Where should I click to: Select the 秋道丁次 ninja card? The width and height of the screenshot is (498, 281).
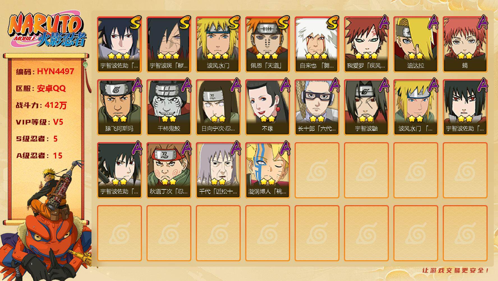[x=169, y=170]
